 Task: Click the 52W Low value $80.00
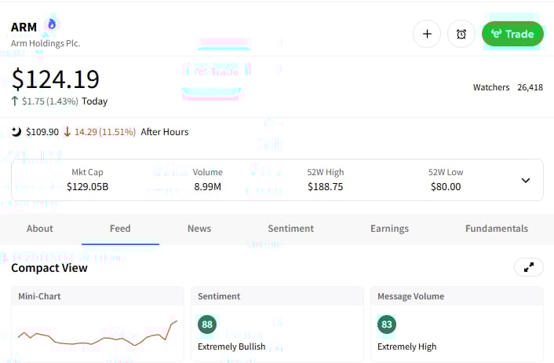click(x=446, y=186)
